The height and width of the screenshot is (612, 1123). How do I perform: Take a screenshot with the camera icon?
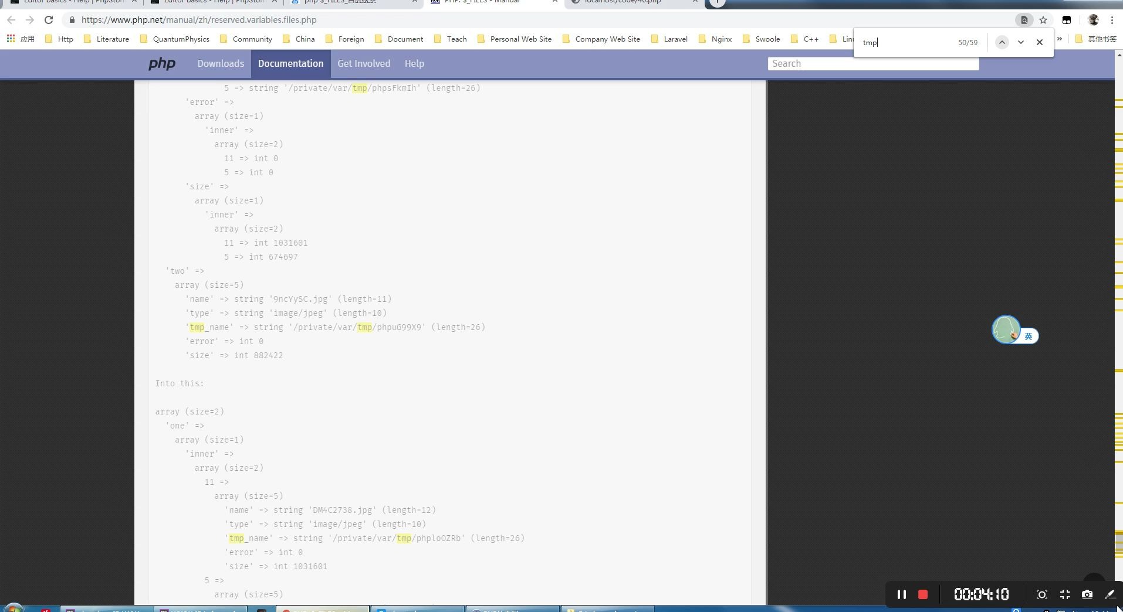tap(1087, 594)
